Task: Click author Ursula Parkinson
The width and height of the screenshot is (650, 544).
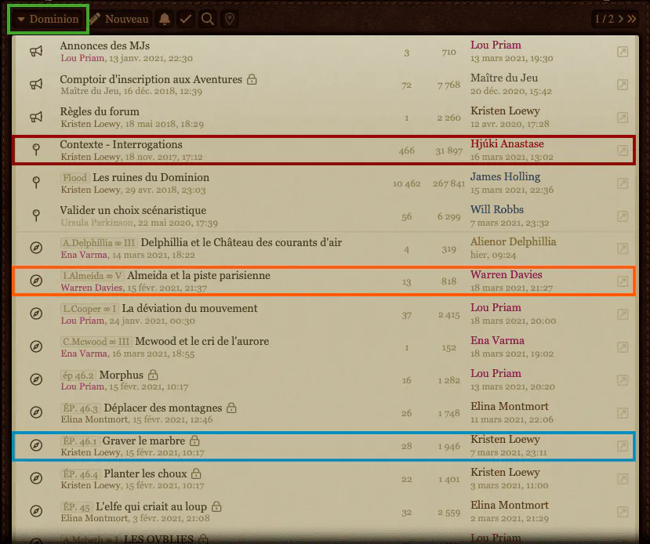Action: 97,223
